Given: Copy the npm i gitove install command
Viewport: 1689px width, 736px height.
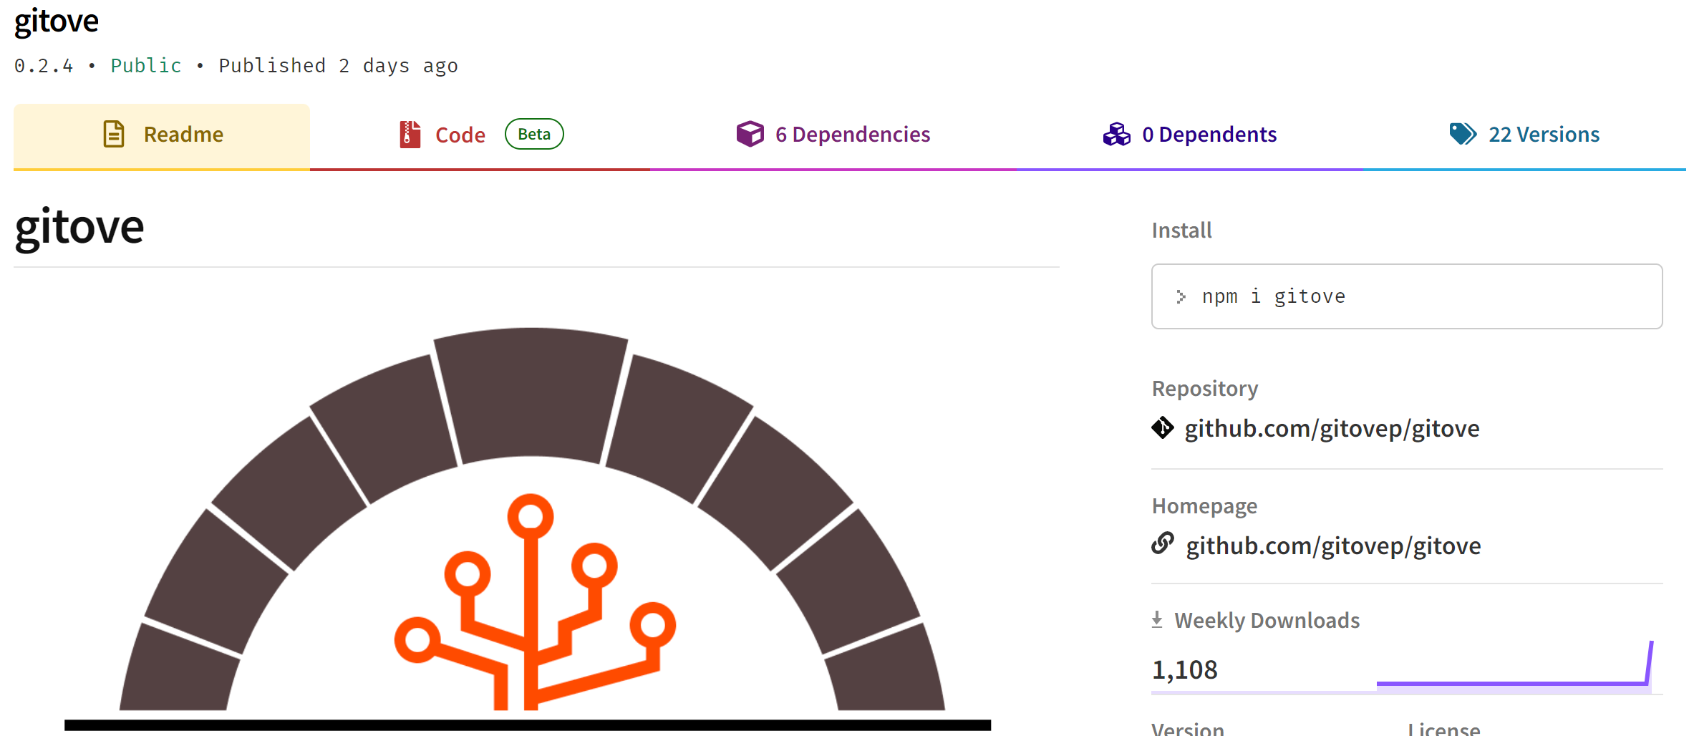Looking at the screenshot, I should click(x=1407, y=296).
